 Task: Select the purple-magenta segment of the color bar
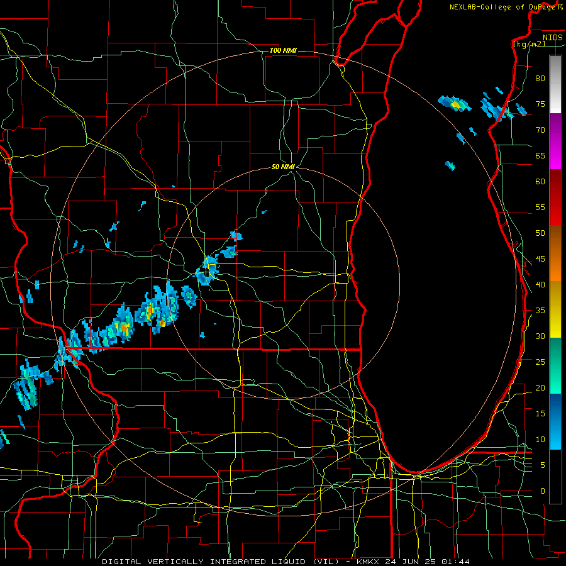pos(555,141)
